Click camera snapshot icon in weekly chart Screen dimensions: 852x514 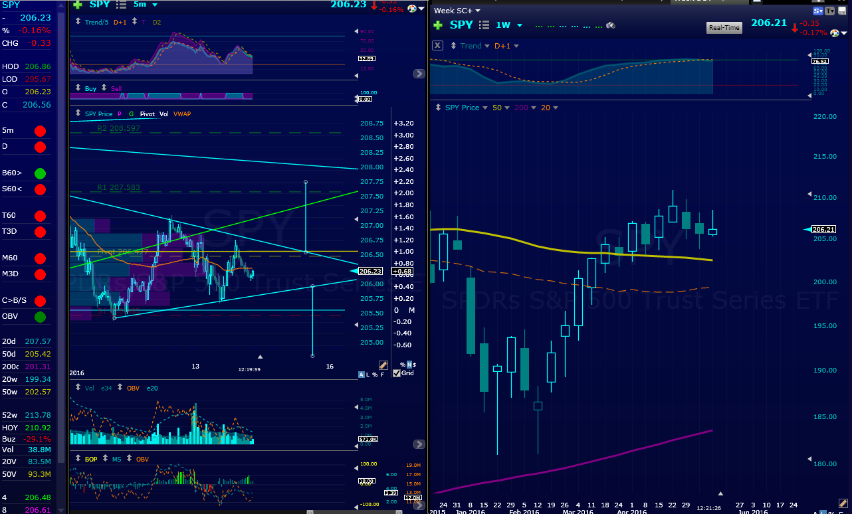[x=610, y=25]
